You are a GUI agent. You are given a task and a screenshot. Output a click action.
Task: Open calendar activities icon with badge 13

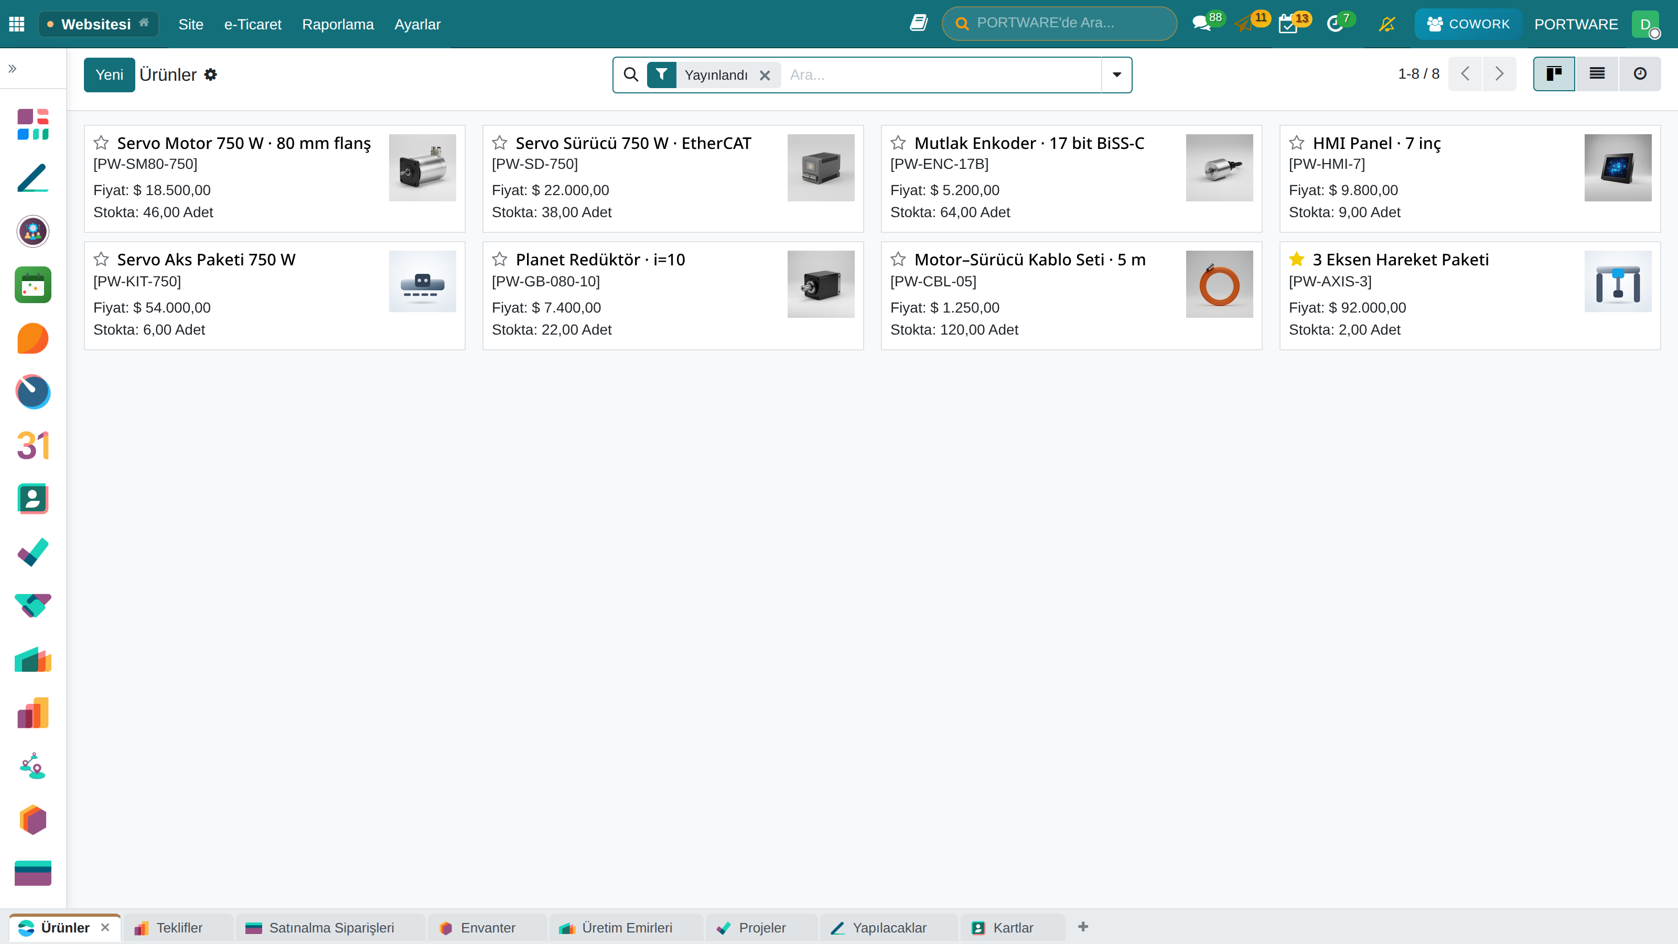1288,24
